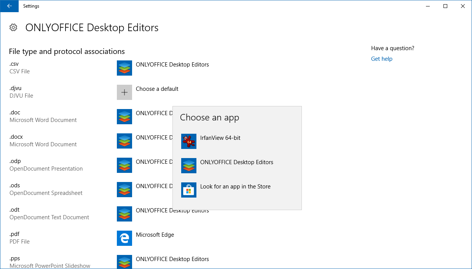Click the Microsoft Store bag icon
The width and height of the screenshot is (472, 269).
pos(189,190)
